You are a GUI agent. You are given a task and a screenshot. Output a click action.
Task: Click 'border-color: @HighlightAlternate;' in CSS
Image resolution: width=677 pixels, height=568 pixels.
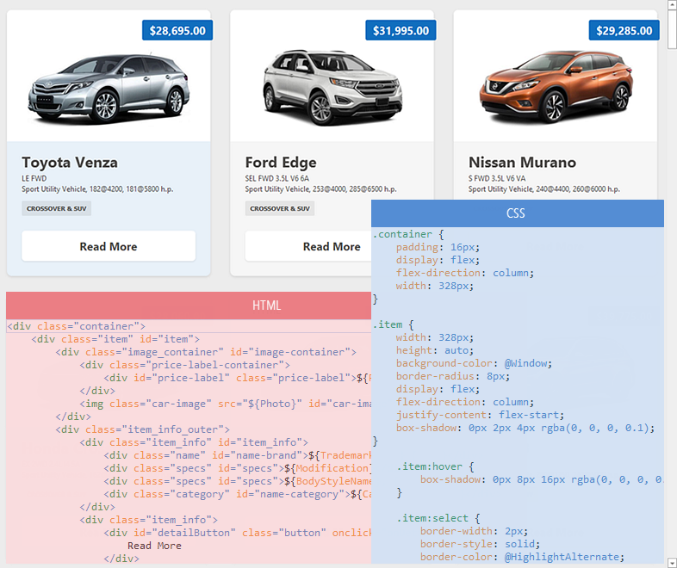coord(523,557)
